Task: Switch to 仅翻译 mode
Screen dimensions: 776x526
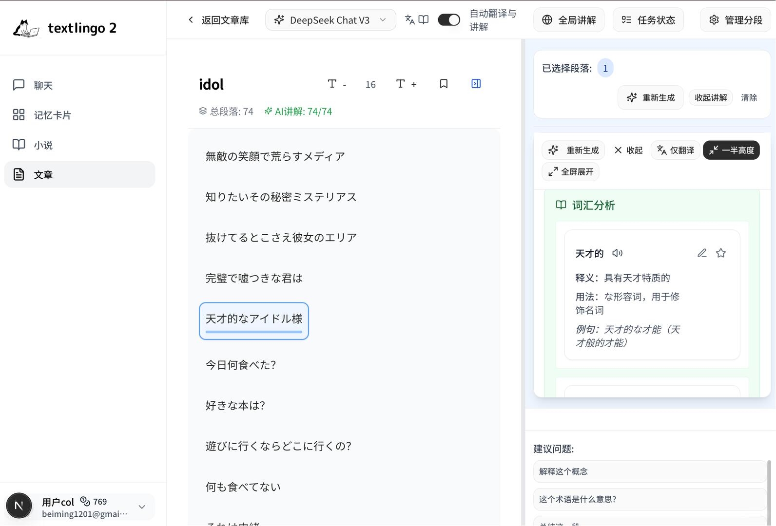Action: tap(676, 150)
